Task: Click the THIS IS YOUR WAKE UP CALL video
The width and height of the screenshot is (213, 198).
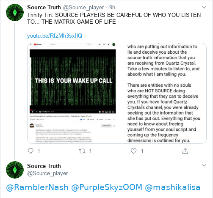Action: point(73,81)
